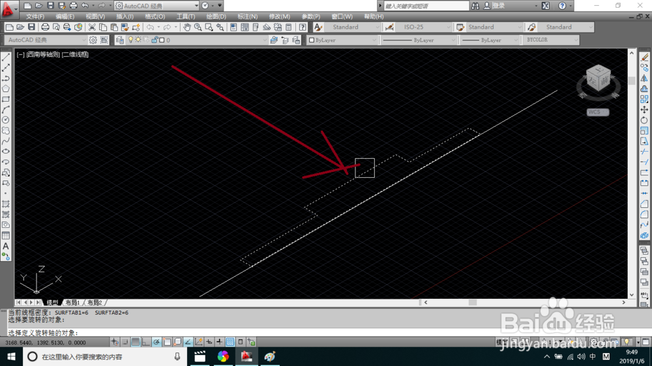
Task: Click the Make Object's Layer Current icon
Action: (274, 40)
